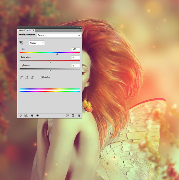The width and height of the screenshot is (179, 180).
Task: Close the Adjustments panel
Action: (x=81, y=27)
